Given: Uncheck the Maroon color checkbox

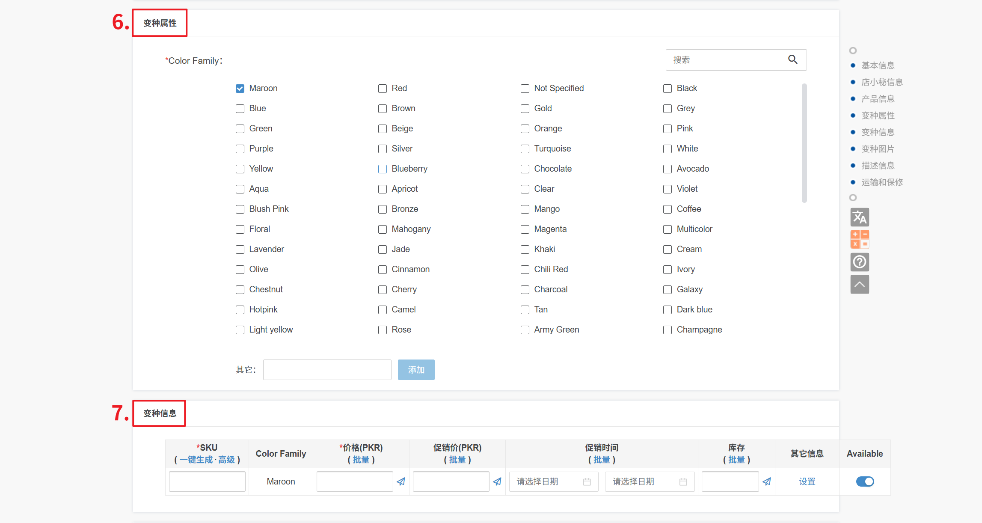Looking at the screenshot, I should [x=240, y=89].
